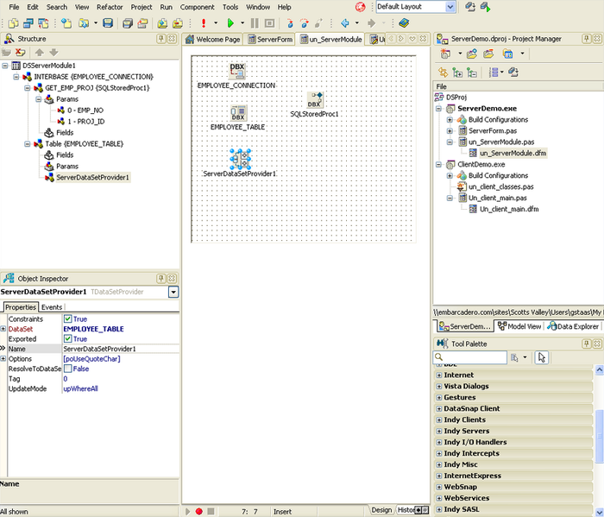Click the red Run Without Debugging icon
Viewport: 604px width, 517px height.
tap(204, 23)
